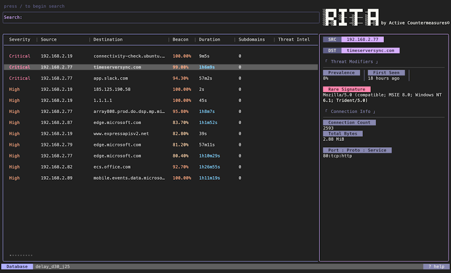Screen dimensions: 451x273
Task: Click the 80:tcp:http service value
Action: (337, 156)
